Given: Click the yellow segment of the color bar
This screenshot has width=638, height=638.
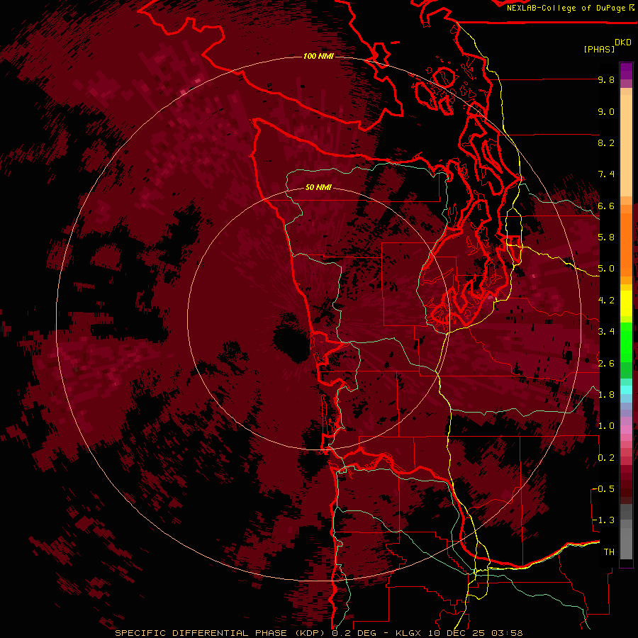Looking at the screenshot, I should pos(626,303).
